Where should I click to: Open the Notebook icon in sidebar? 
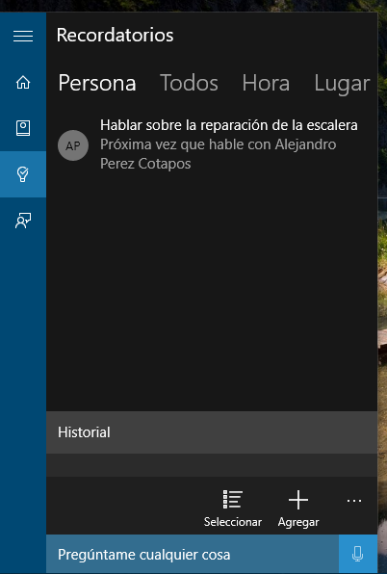23,128
